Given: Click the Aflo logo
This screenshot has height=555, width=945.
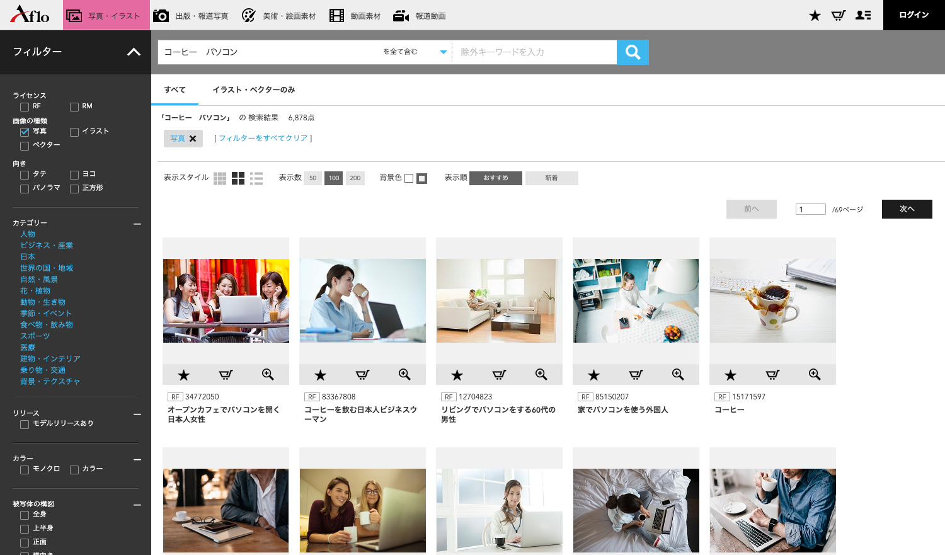Looking at the screenshot, I should [30, 14].
